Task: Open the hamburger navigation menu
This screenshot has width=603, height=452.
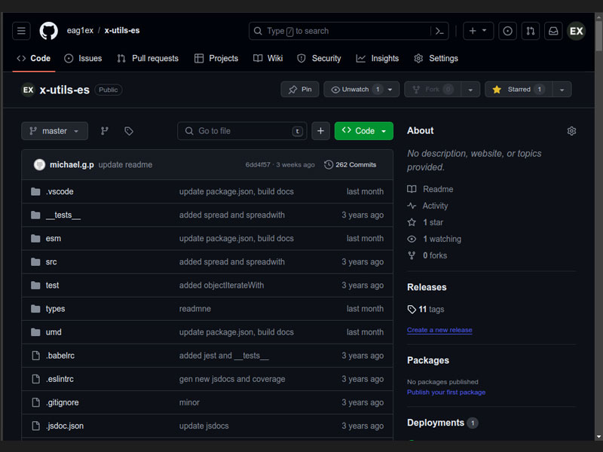Action: [x=21, y=31]
